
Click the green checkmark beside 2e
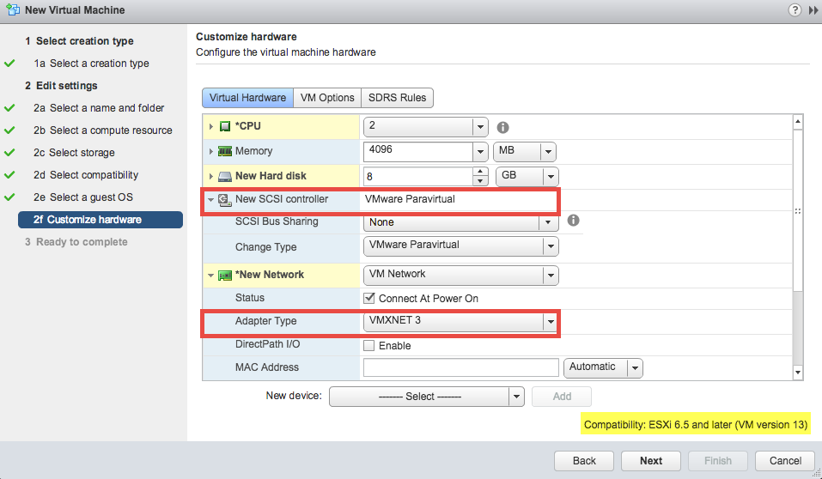pos(9,197)
